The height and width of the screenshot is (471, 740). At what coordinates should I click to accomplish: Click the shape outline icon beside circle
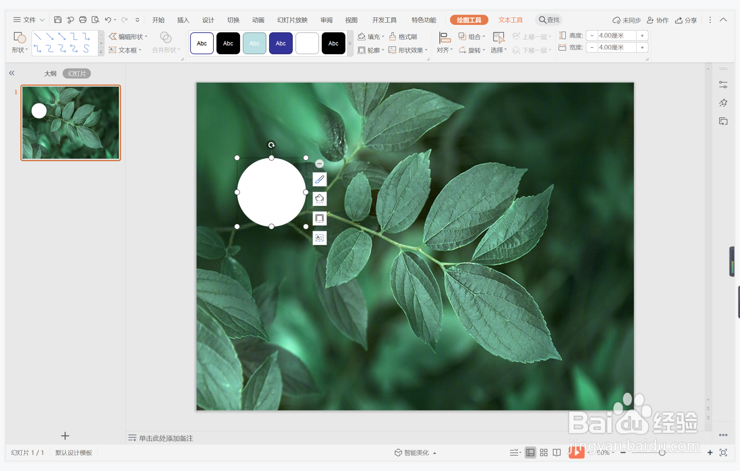coord(320,218)
